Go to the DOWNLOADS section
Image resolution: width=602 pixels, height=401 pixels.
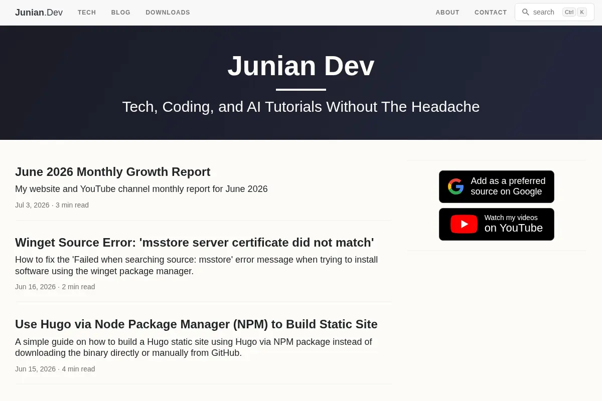(168, 13)
